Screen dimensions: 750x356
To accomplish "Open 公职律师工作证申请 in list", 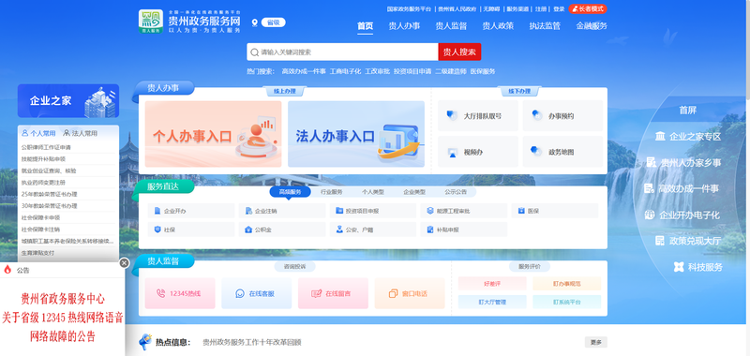I will [46, 147].
